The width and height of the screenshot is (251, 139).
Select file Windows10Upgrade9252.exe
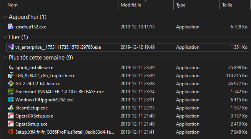tap(44, 100)
